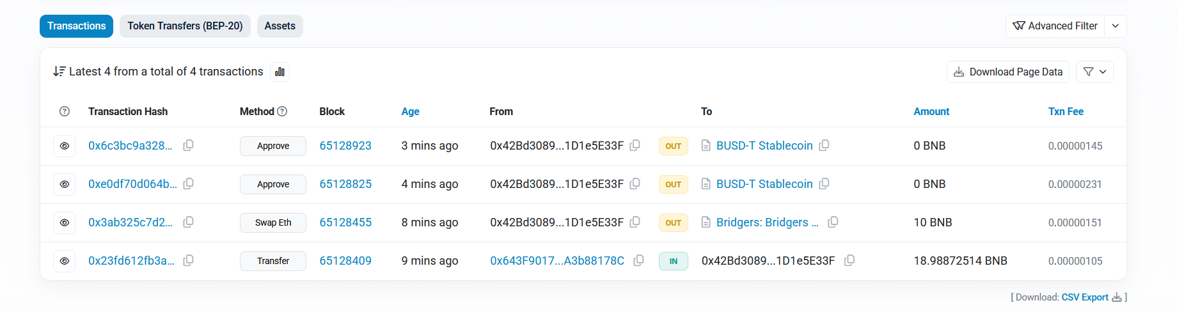Click the transaction chart analytics icon
The image size is (1177, 312).
[280, 72]
